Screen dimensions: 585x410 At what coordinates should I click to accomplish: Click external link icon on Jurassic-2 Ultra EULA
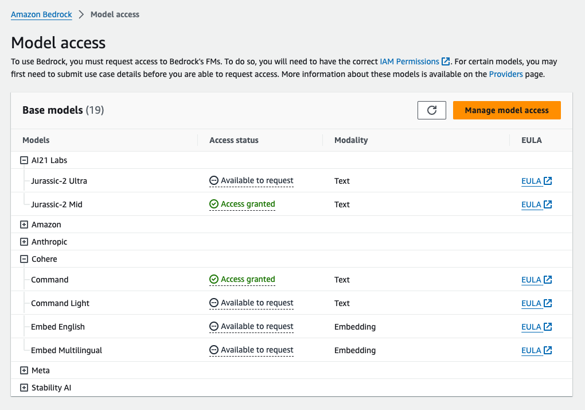[547, 180]
